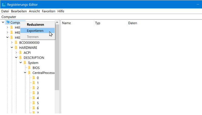
Task: Expand the ACPI key
Action: 16,53
